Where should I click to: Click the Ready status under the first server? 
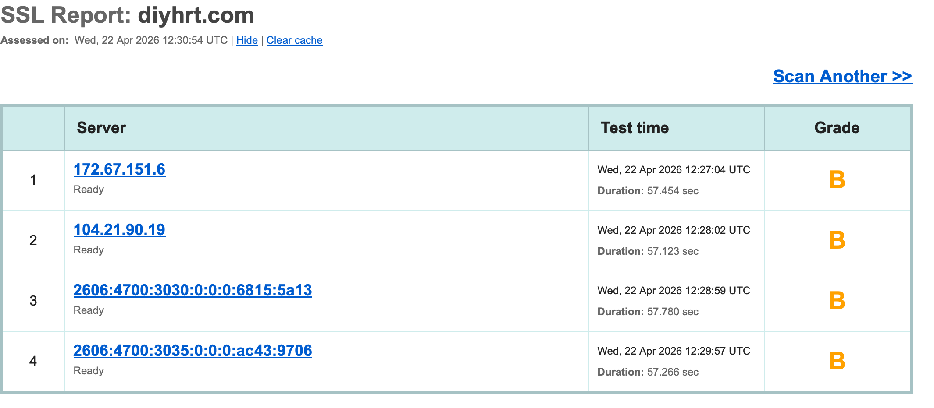pyautogui.click(x=89, y=189)
